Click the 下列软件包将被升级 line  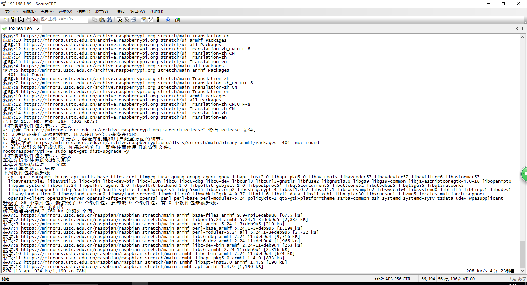28,173
